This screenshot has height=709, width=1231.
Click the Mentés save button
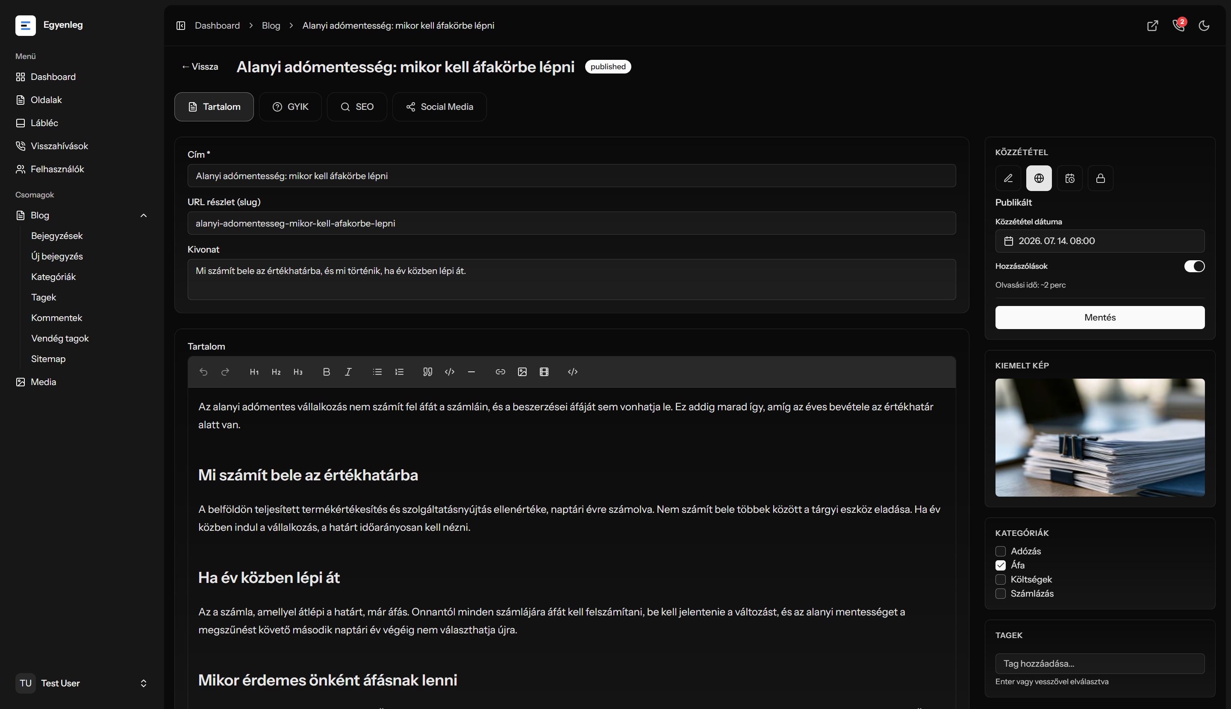(x=1100, y=318)
